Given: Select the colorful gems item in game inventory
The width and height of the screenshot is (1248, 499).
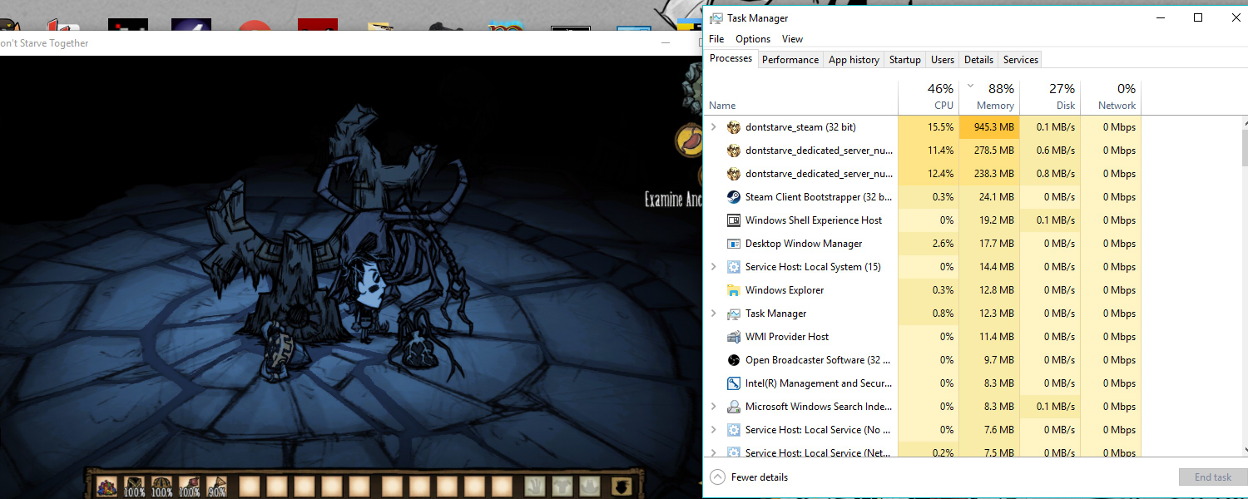Looking at the screenshot, I should (x=107, y=486).
